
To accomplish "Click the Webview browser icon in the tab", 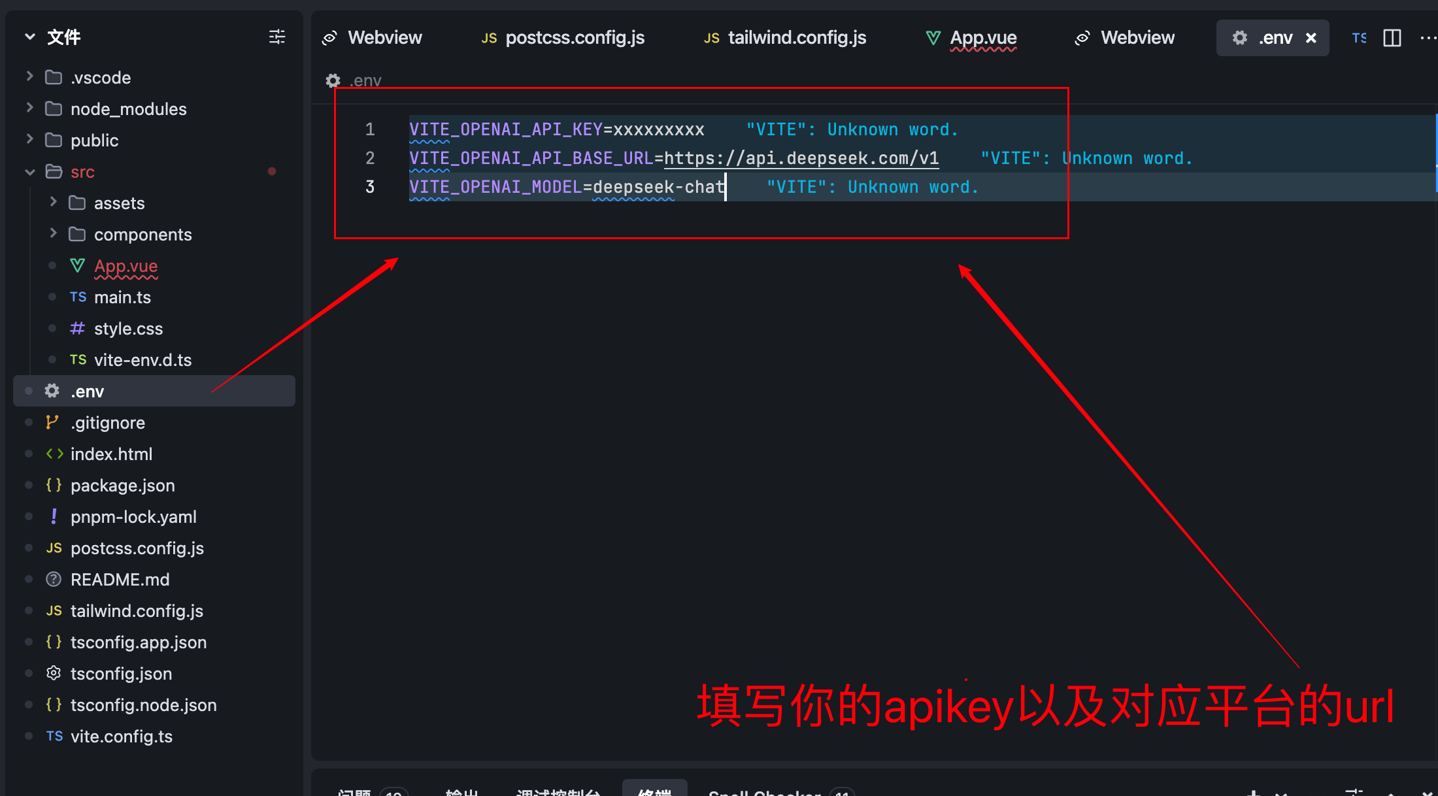I will click(x=329, y=37).
